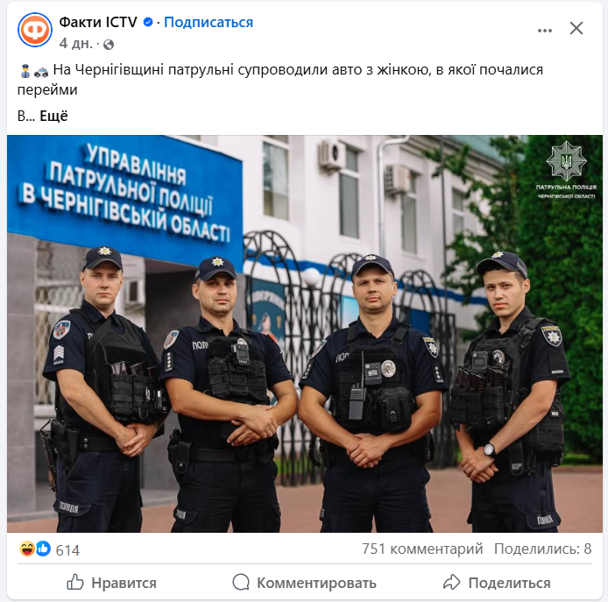Viewport: 608px width, 602px height.
Task: Click the blue verified badge
Action: pos(148,23)
